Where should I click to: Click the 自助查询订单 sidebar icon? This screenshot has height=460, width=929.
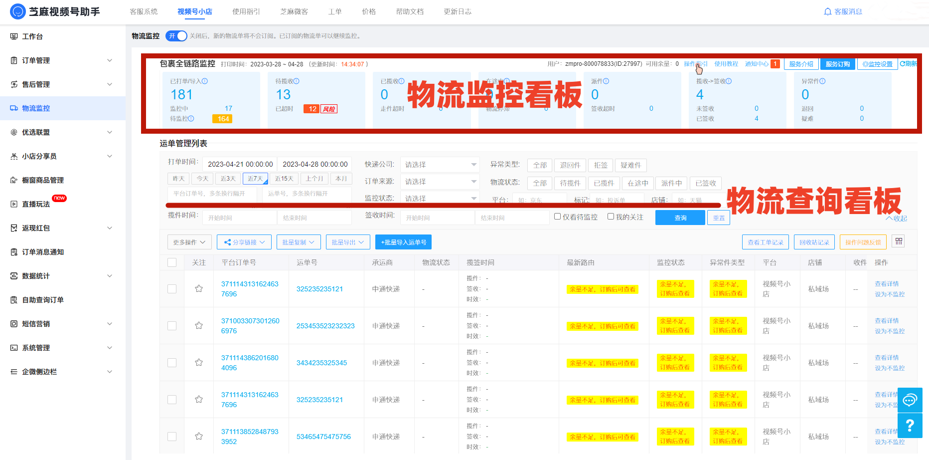click(x=14, y=300)
